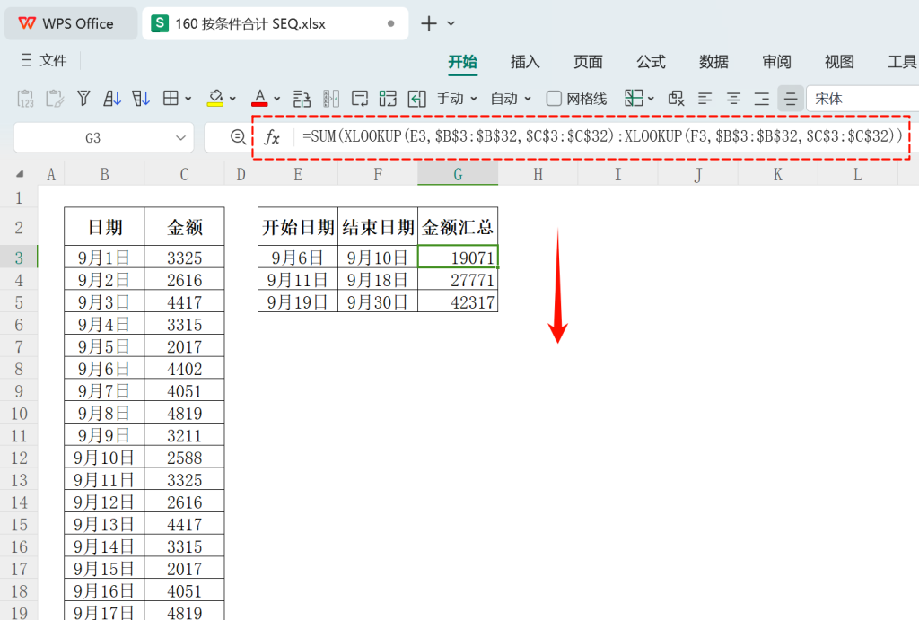Image resolution: width=919 pixels, height=620 pixels.
Task: Open the 审阅 ribbon tab
Action: [776, 62]
